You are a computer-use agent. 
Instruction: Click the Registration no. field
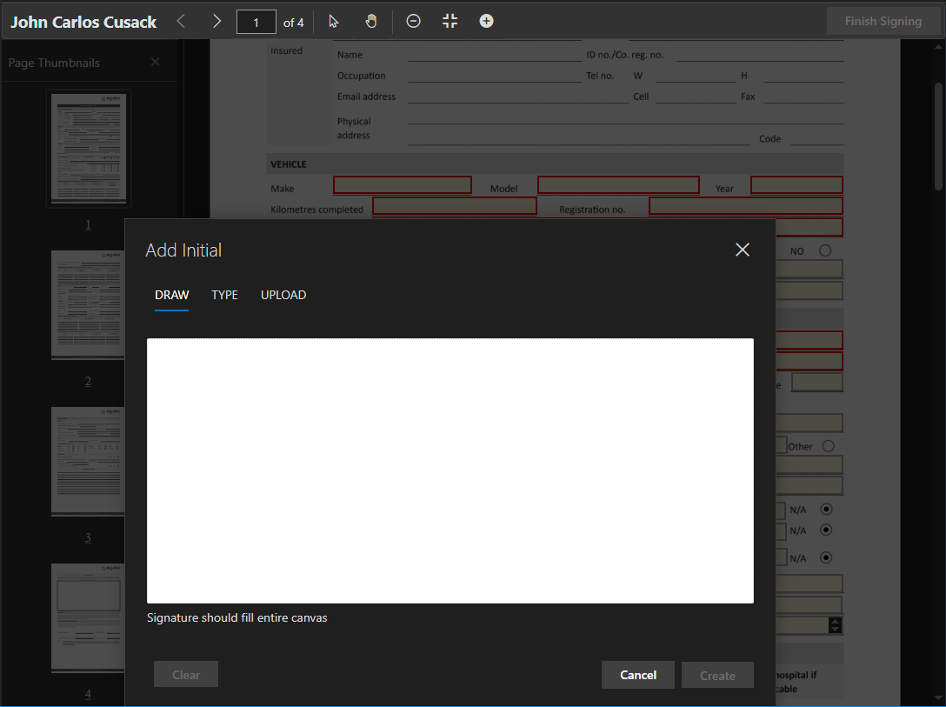(x=746, y=206)
